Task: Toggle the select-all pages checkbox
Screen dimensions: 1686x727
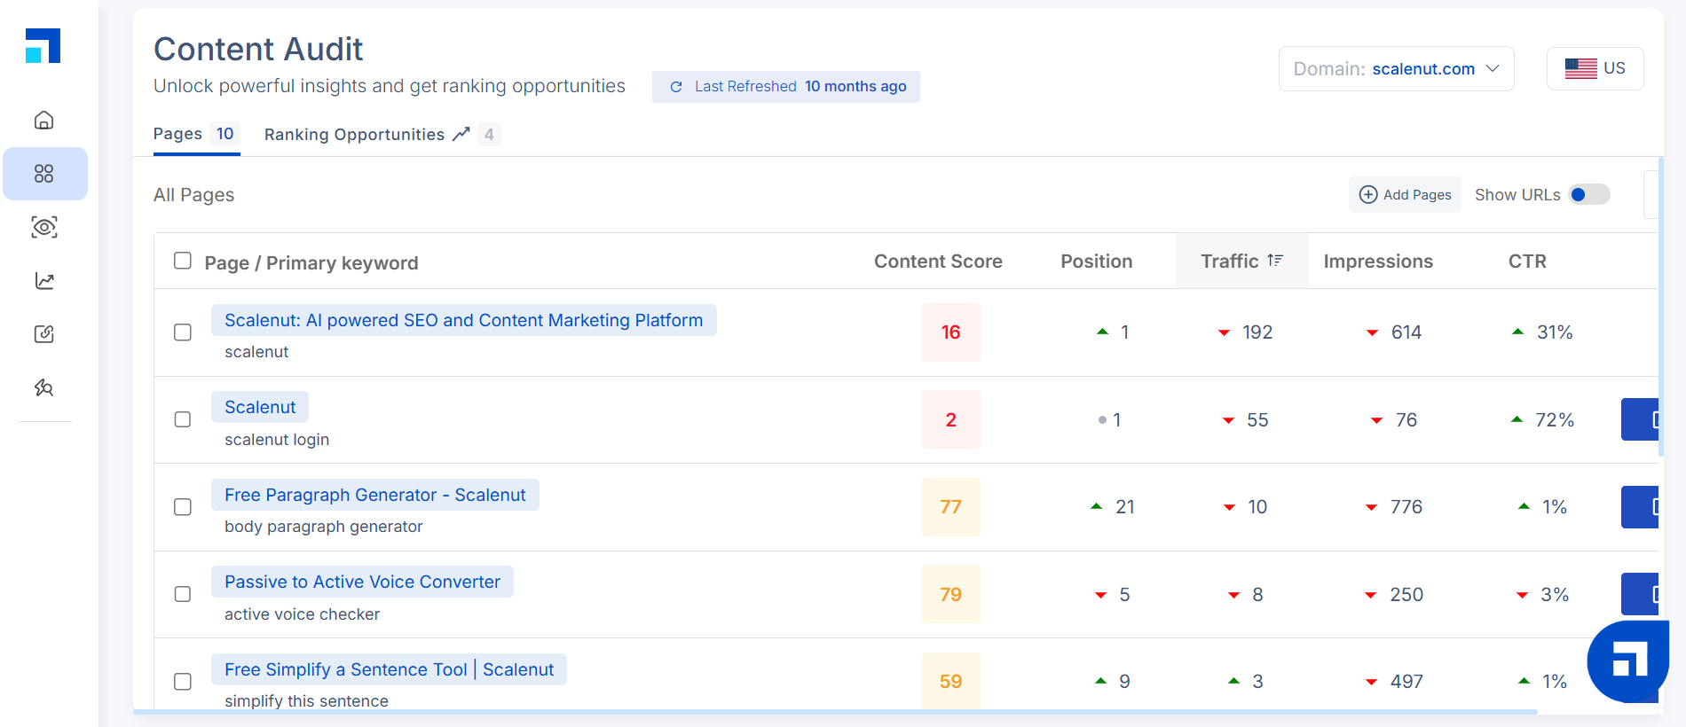Action: pos(183,261)
